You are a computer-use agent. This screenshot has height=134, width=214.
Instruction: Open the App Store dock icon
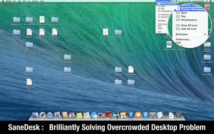(145, 115)
